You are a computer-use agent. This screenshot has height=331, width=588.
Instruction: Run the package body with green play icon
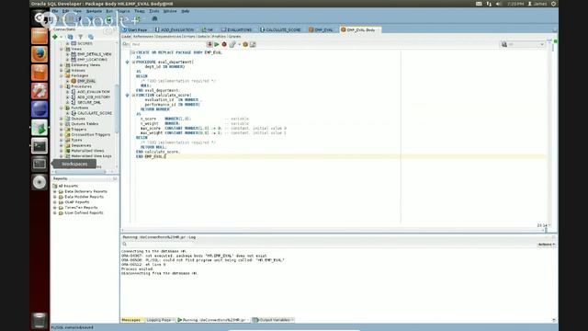pos(217,44)
